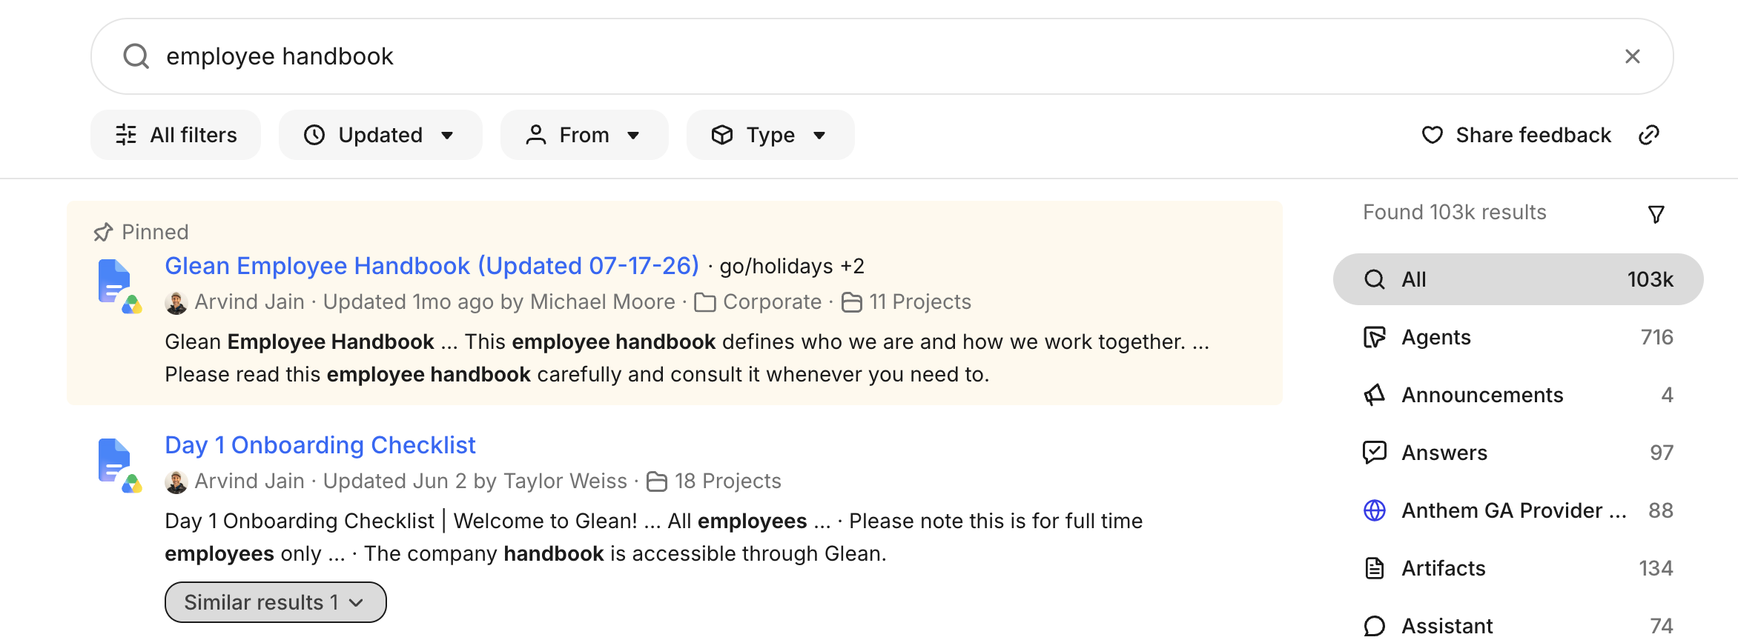Click the heart icon next to Share feedback
1738x640 pixels.
pyautogui.click(x=1433, y=135)
